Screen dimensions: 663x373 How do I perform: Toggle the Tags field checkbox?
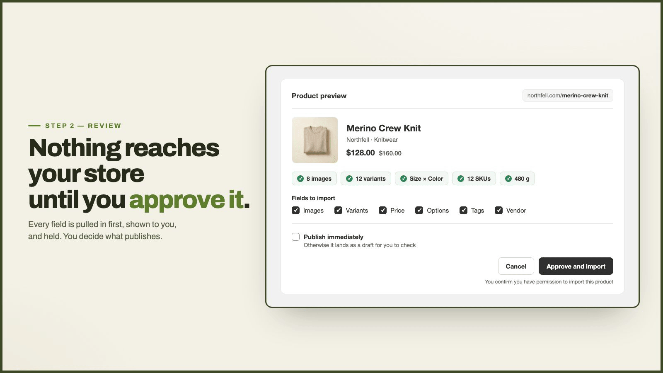464,211
